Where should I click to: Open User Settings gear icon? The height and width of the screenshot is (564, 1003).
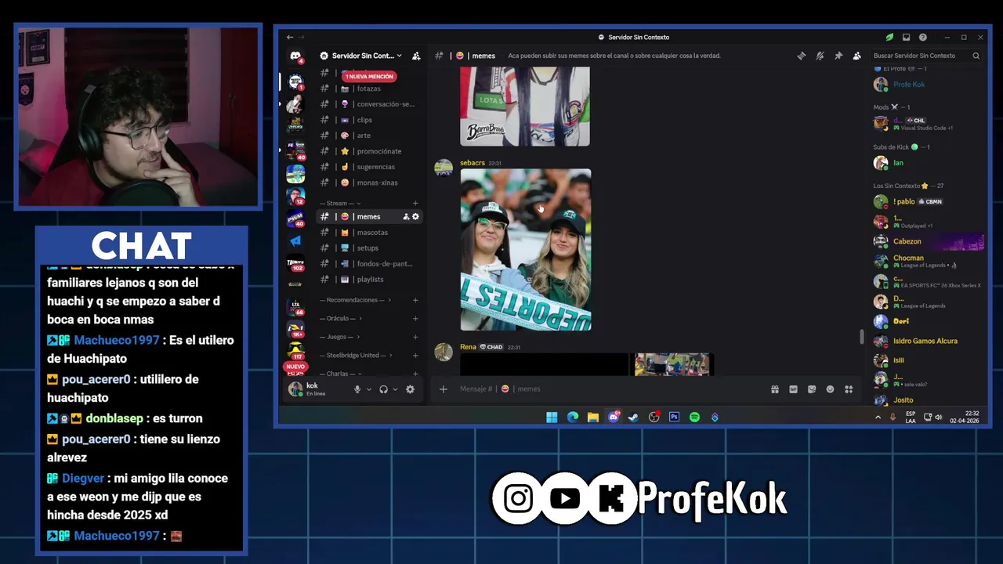point(410,389)
